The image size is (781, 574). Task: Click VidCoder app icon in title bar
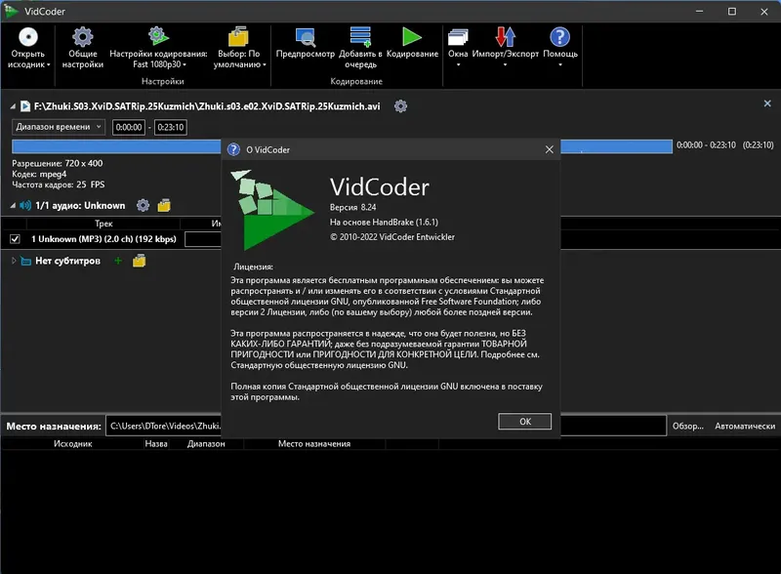(x=11, y=11)
